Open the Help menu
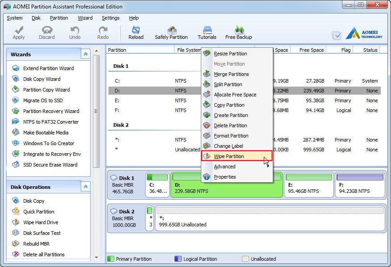 [133, 18]
